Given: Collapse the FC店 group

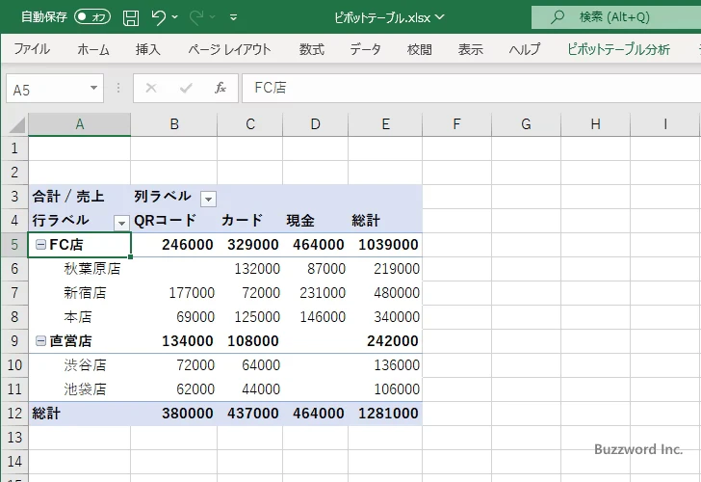Looking at the screenshot, I should (40, 244).
